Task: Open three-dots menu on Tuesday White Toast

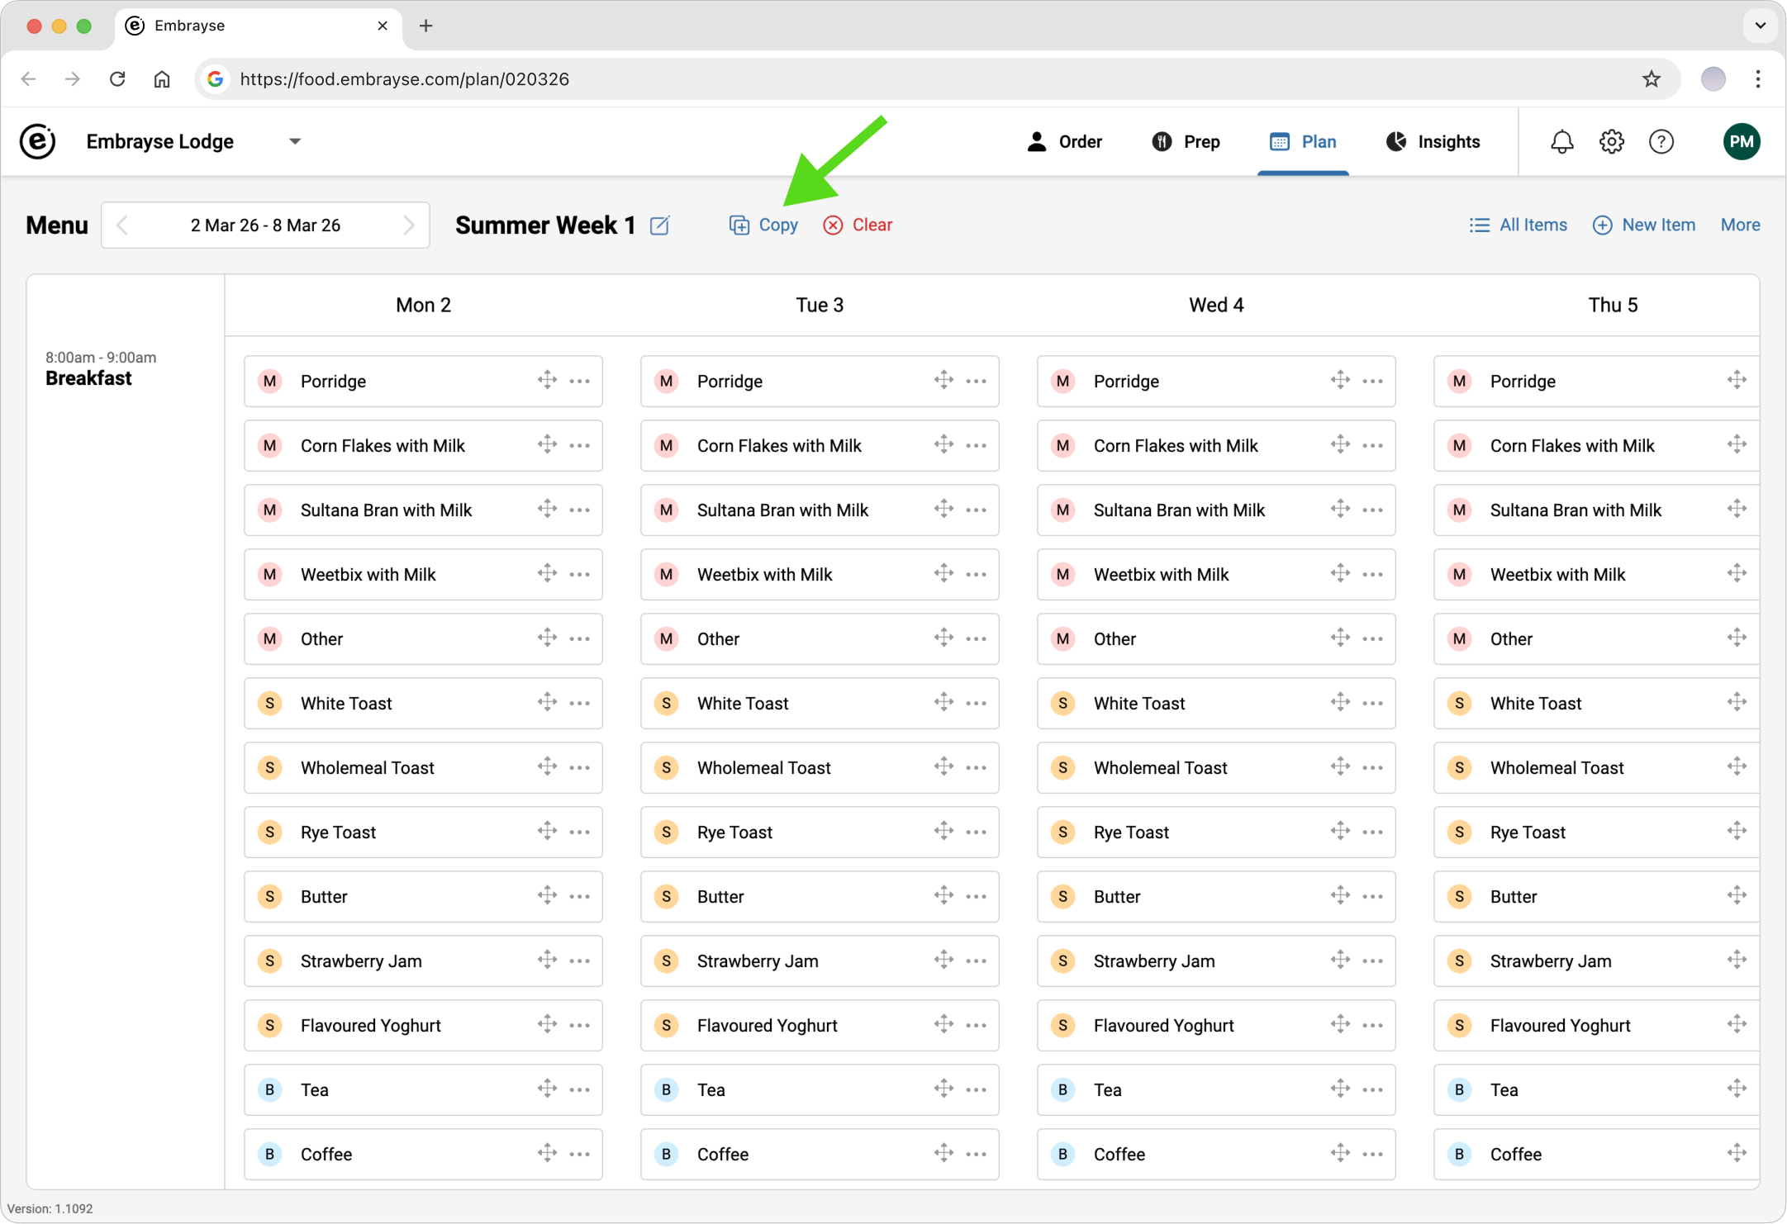Action: (976, 704)
